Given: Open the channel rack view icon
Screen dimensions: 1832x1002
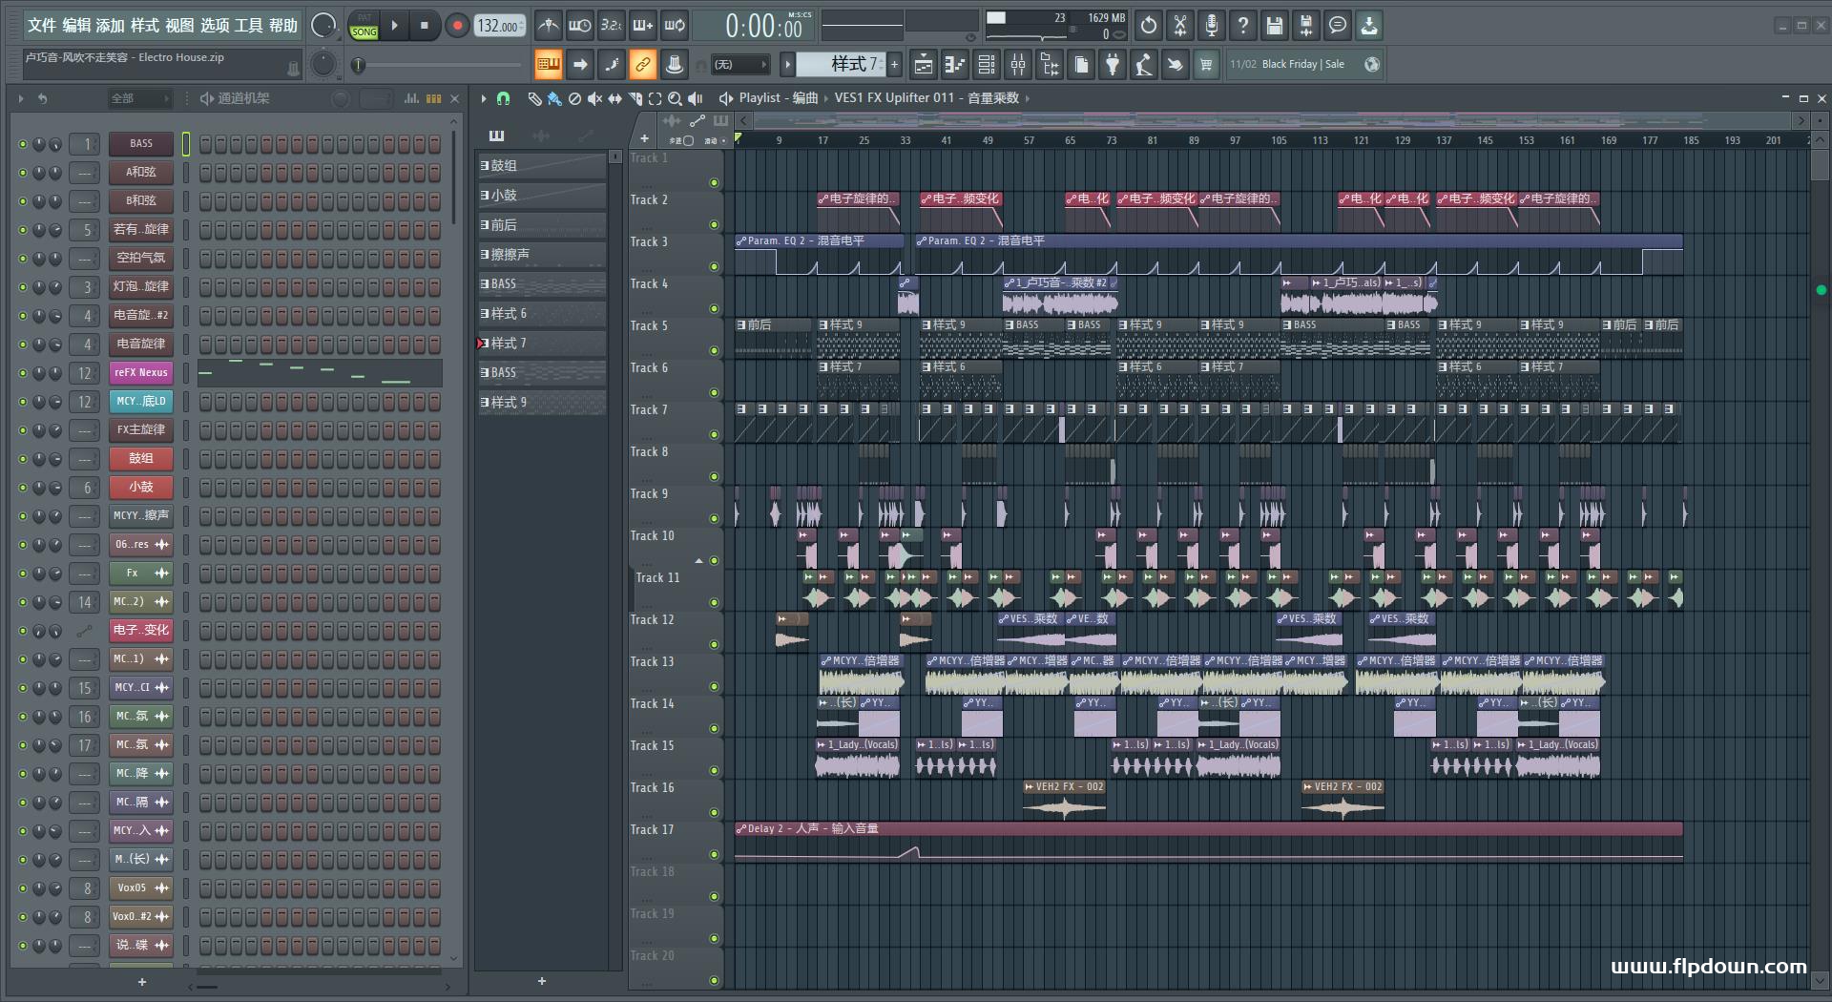Looking at the screenshot, I should coord(987,65).
